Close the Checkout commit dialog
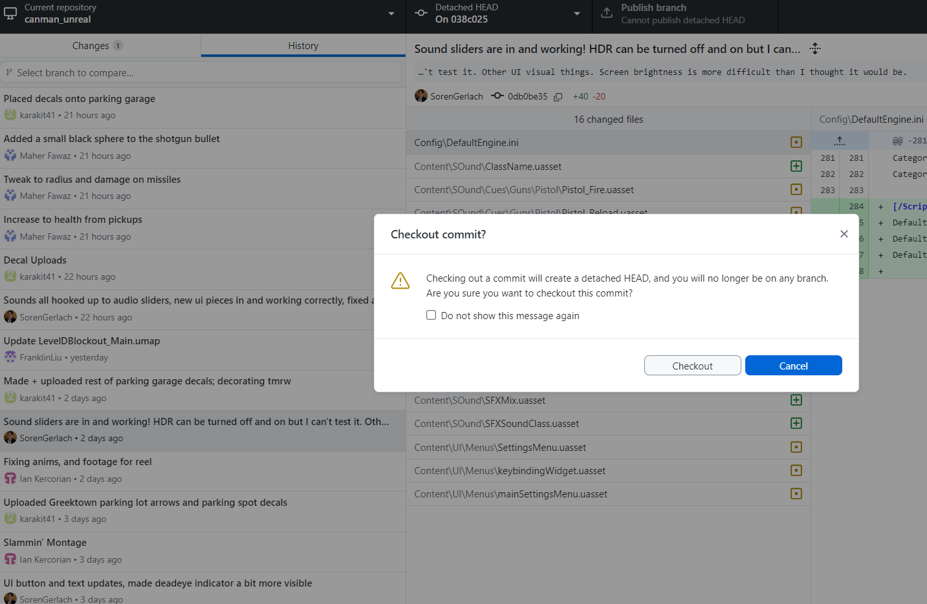The height and width of the screenshot is (604, 927). 844,234
